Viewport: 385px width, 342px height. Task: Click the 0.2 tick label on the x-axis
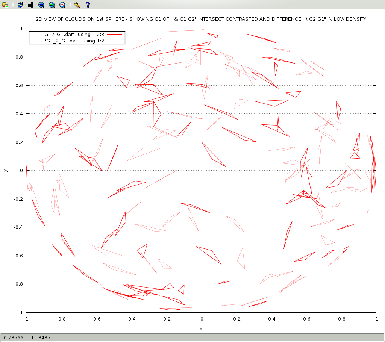236,319
